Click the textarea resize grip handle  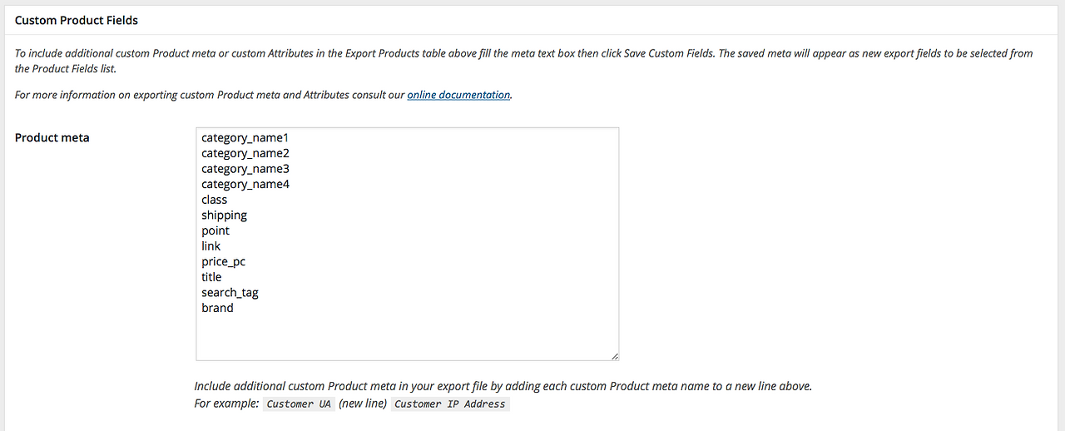(x=614, y=356)
